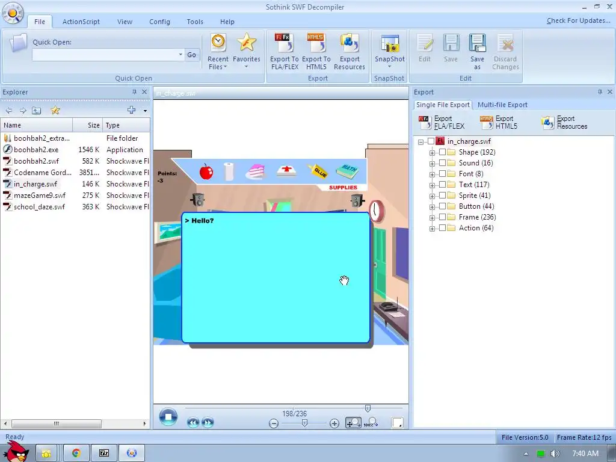Viewport: 616px width, 462px height.
Task: Step to the next frame
Action: [x=208, y=423]
